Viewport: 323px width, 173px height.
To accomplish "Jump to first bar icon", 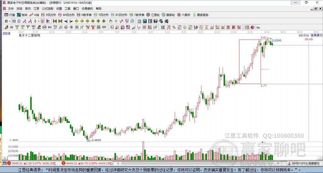I will click(55, 21).
